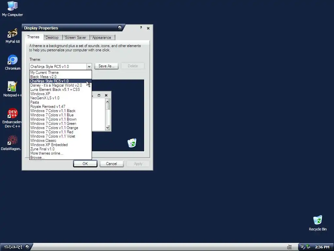The width and height of the screenshot is (334, 251).
Task: Click the clock showing 2:36 PM
Action: (x=322, y=247)
